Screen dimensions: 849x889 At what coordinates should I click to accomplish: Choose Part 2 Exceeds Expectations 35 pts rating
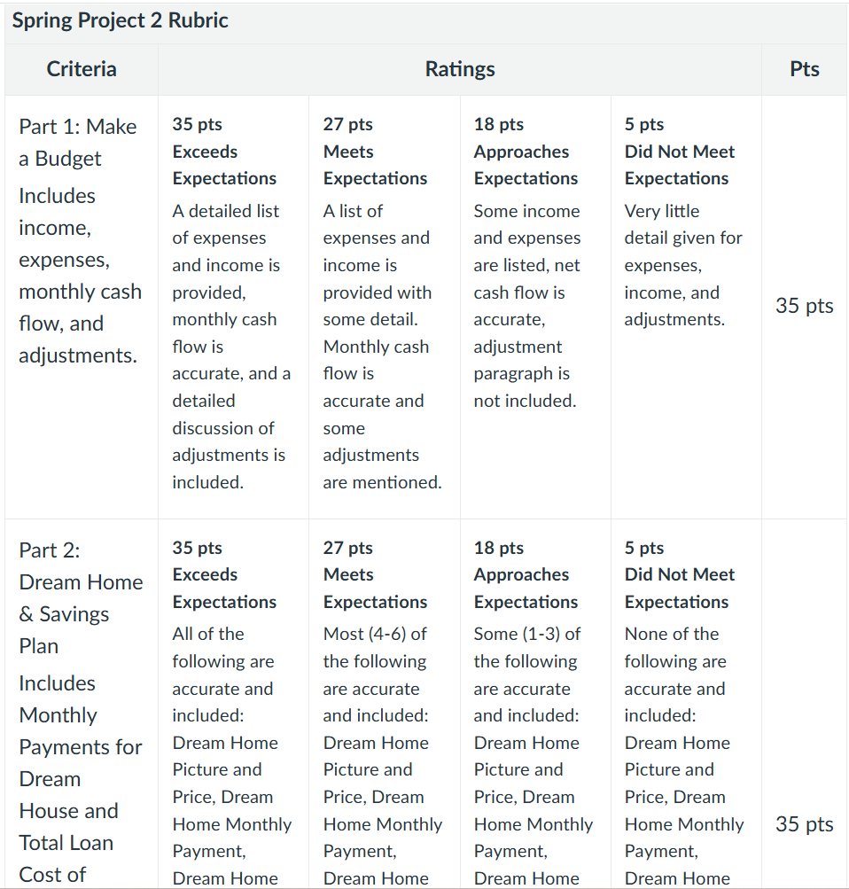[233, 704]
